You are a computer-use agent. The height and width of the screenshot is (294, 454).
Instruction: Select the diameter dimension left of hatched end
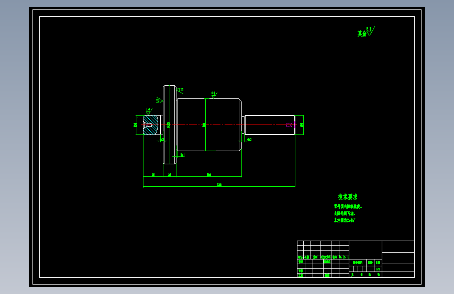pos(135,125)
